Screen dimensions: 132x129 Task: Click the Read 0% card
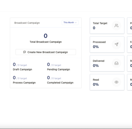pos(107,82)
